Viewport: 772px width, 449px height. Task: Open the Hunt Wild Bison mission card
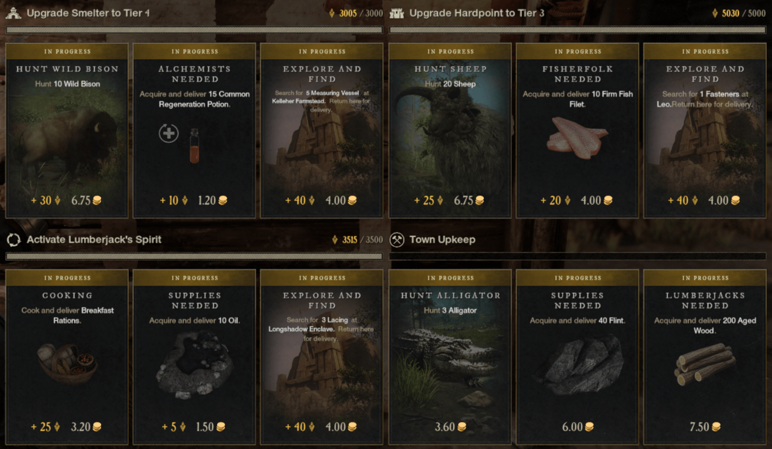(x=67, y=130)
